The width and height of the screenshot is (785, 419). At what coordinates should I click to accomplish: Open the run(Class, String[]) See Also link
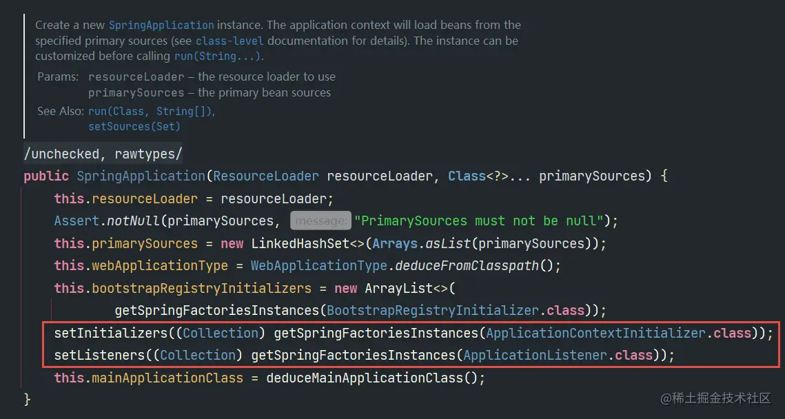tap(151, 111)
